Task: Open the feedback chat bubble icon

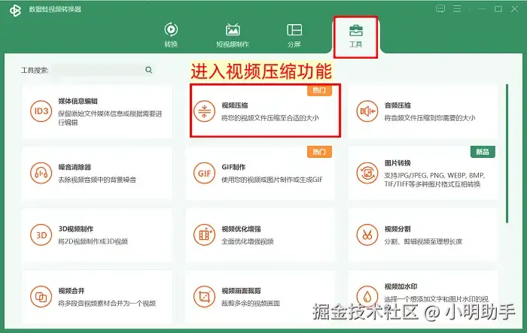Action: [x=440, y=9]
